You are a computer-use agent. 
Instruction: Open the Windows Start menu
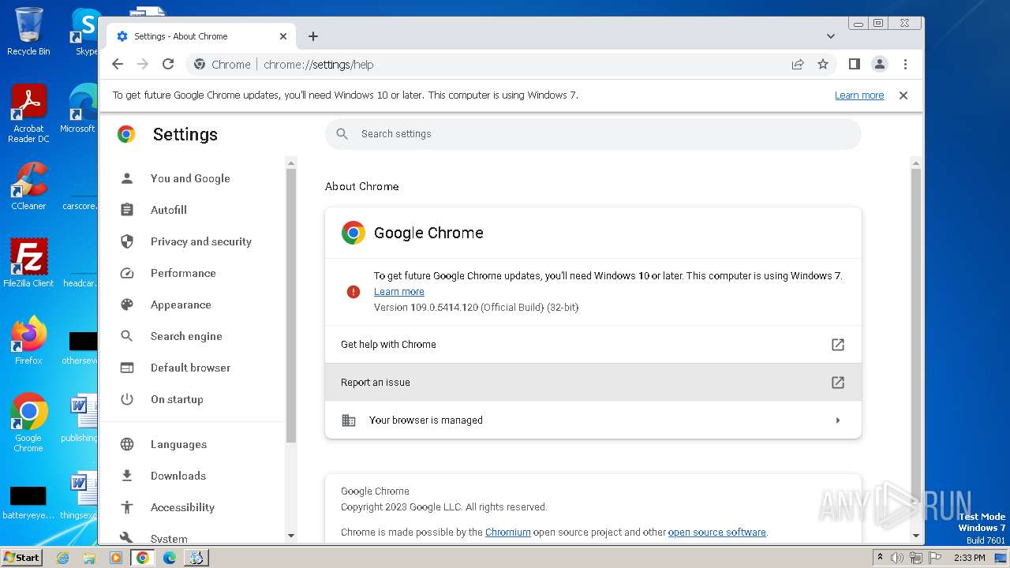click(22, 558)
